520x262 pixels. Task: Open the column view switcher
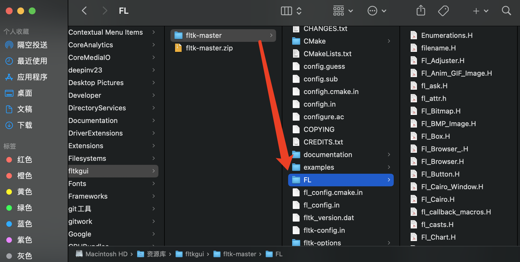pyautogui.click(x=291, y=11)
